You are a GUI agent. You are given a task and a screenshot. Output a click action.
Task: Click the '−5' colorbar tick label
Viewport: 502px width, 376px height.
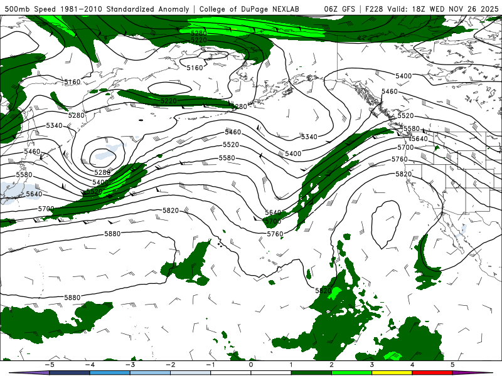[x=50, y=365]
